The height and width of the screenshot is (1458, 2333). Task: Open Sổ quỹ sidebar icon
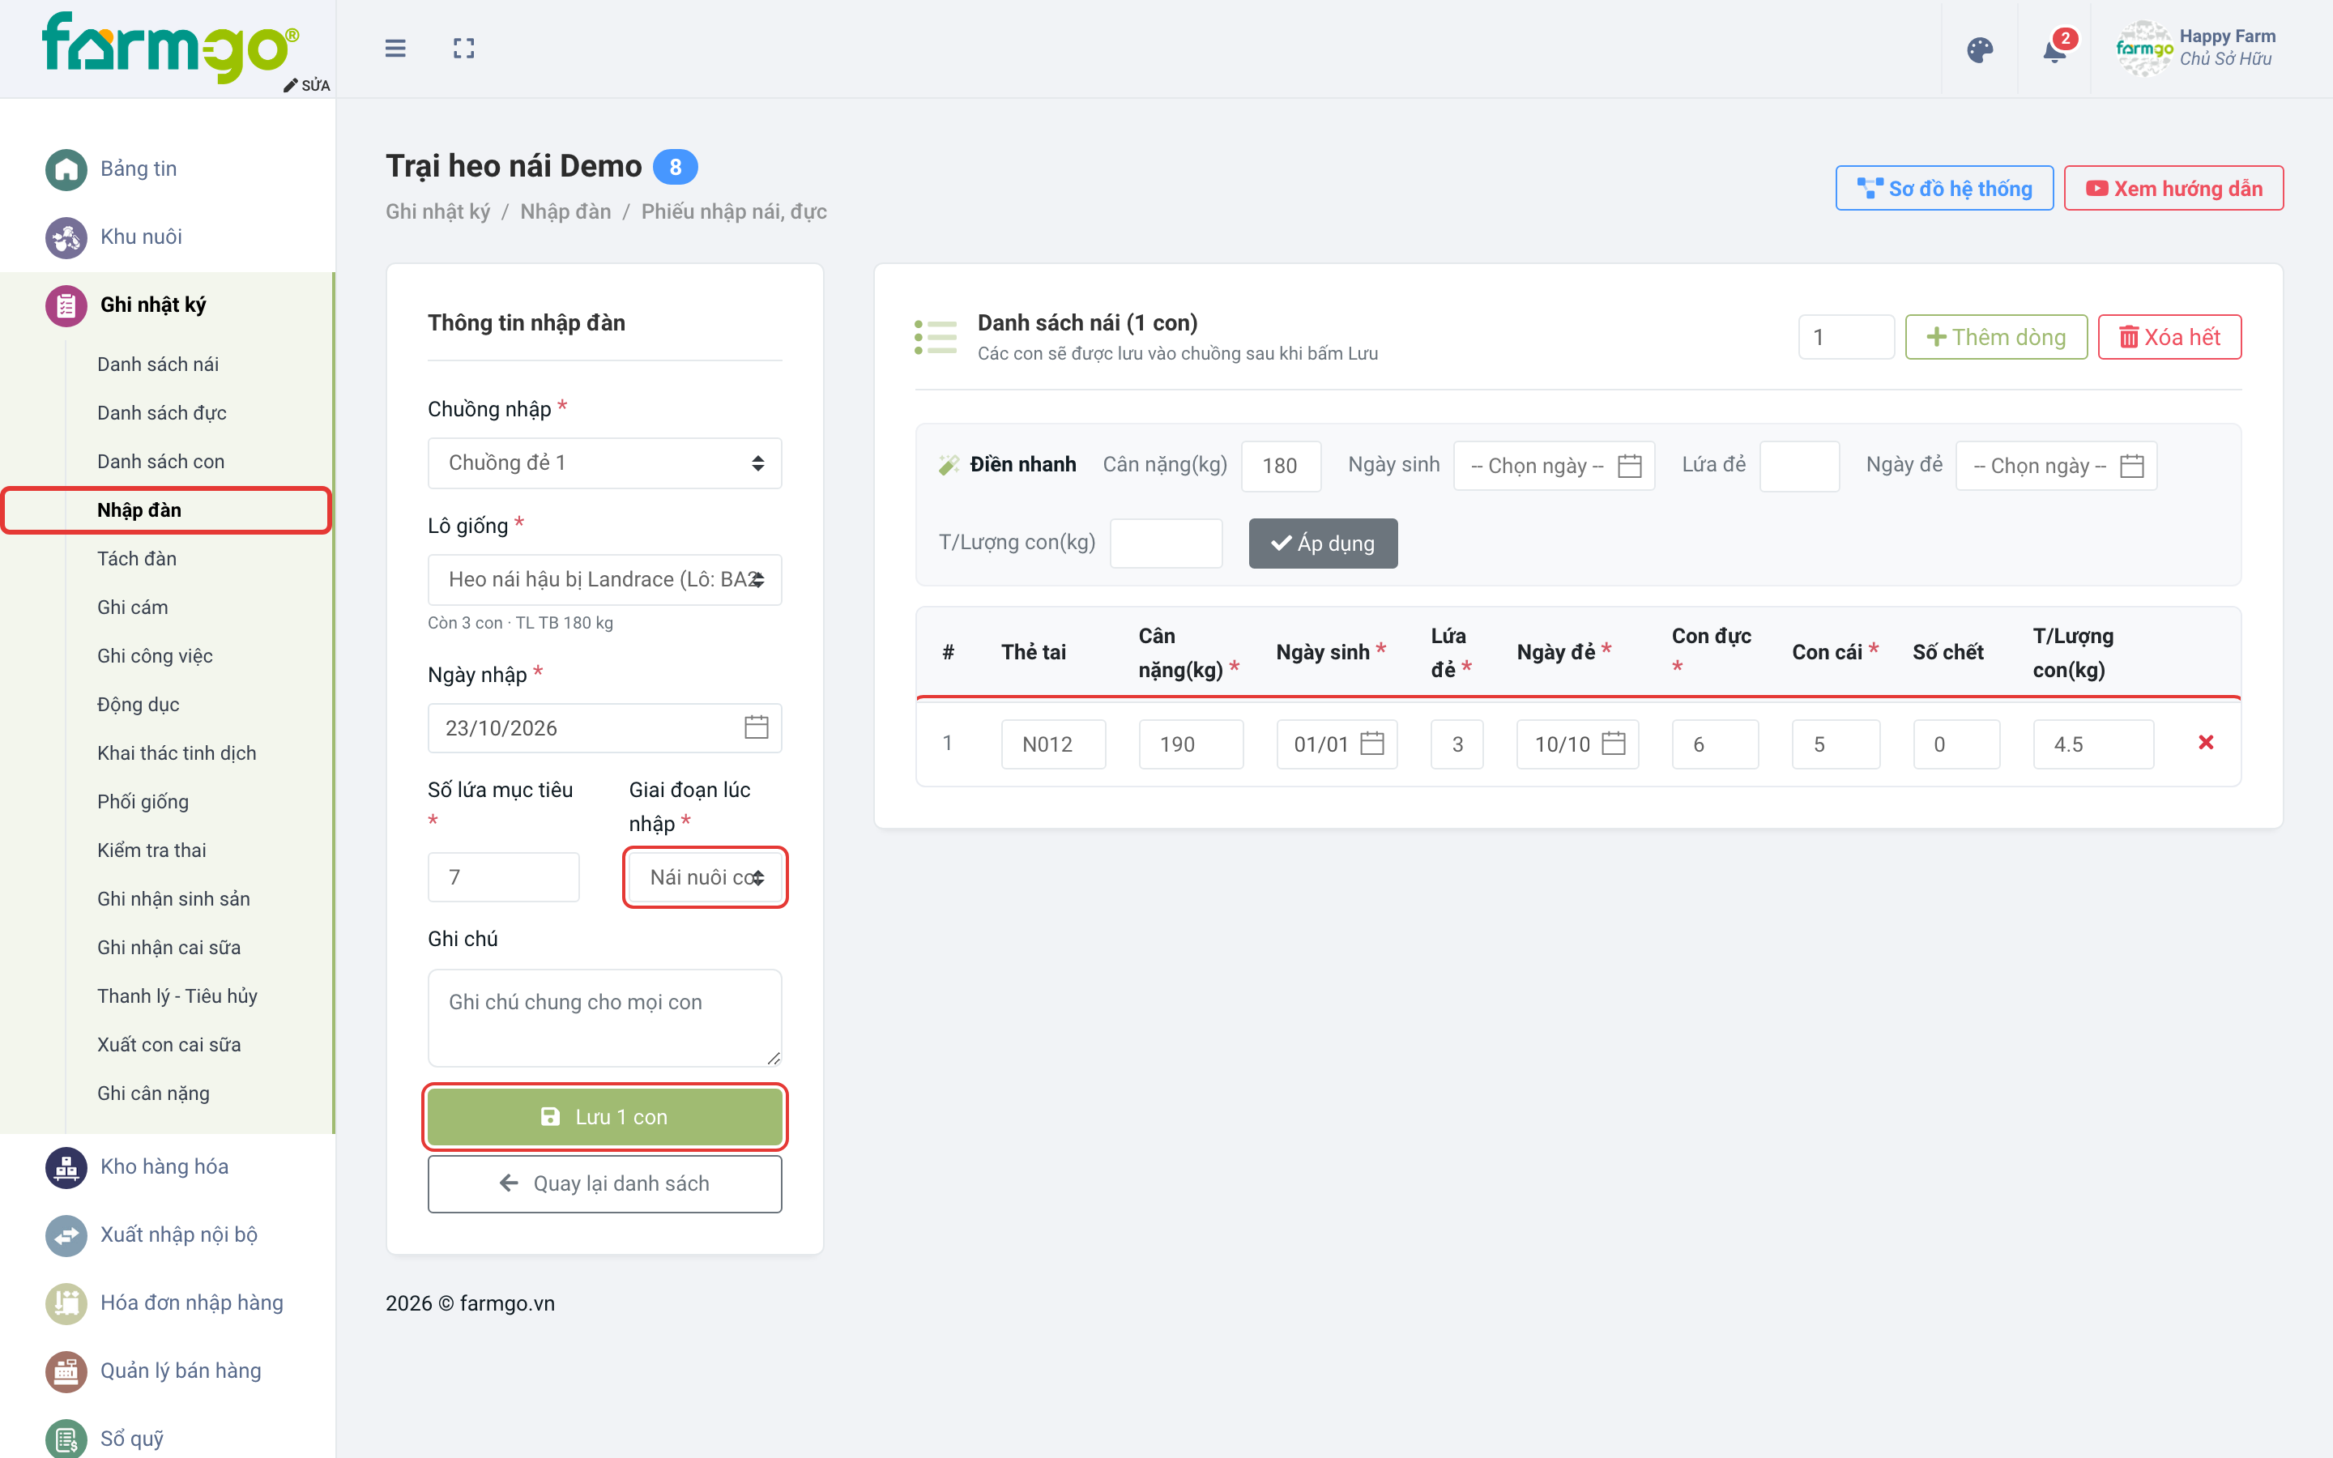[x=66, y=1439]
